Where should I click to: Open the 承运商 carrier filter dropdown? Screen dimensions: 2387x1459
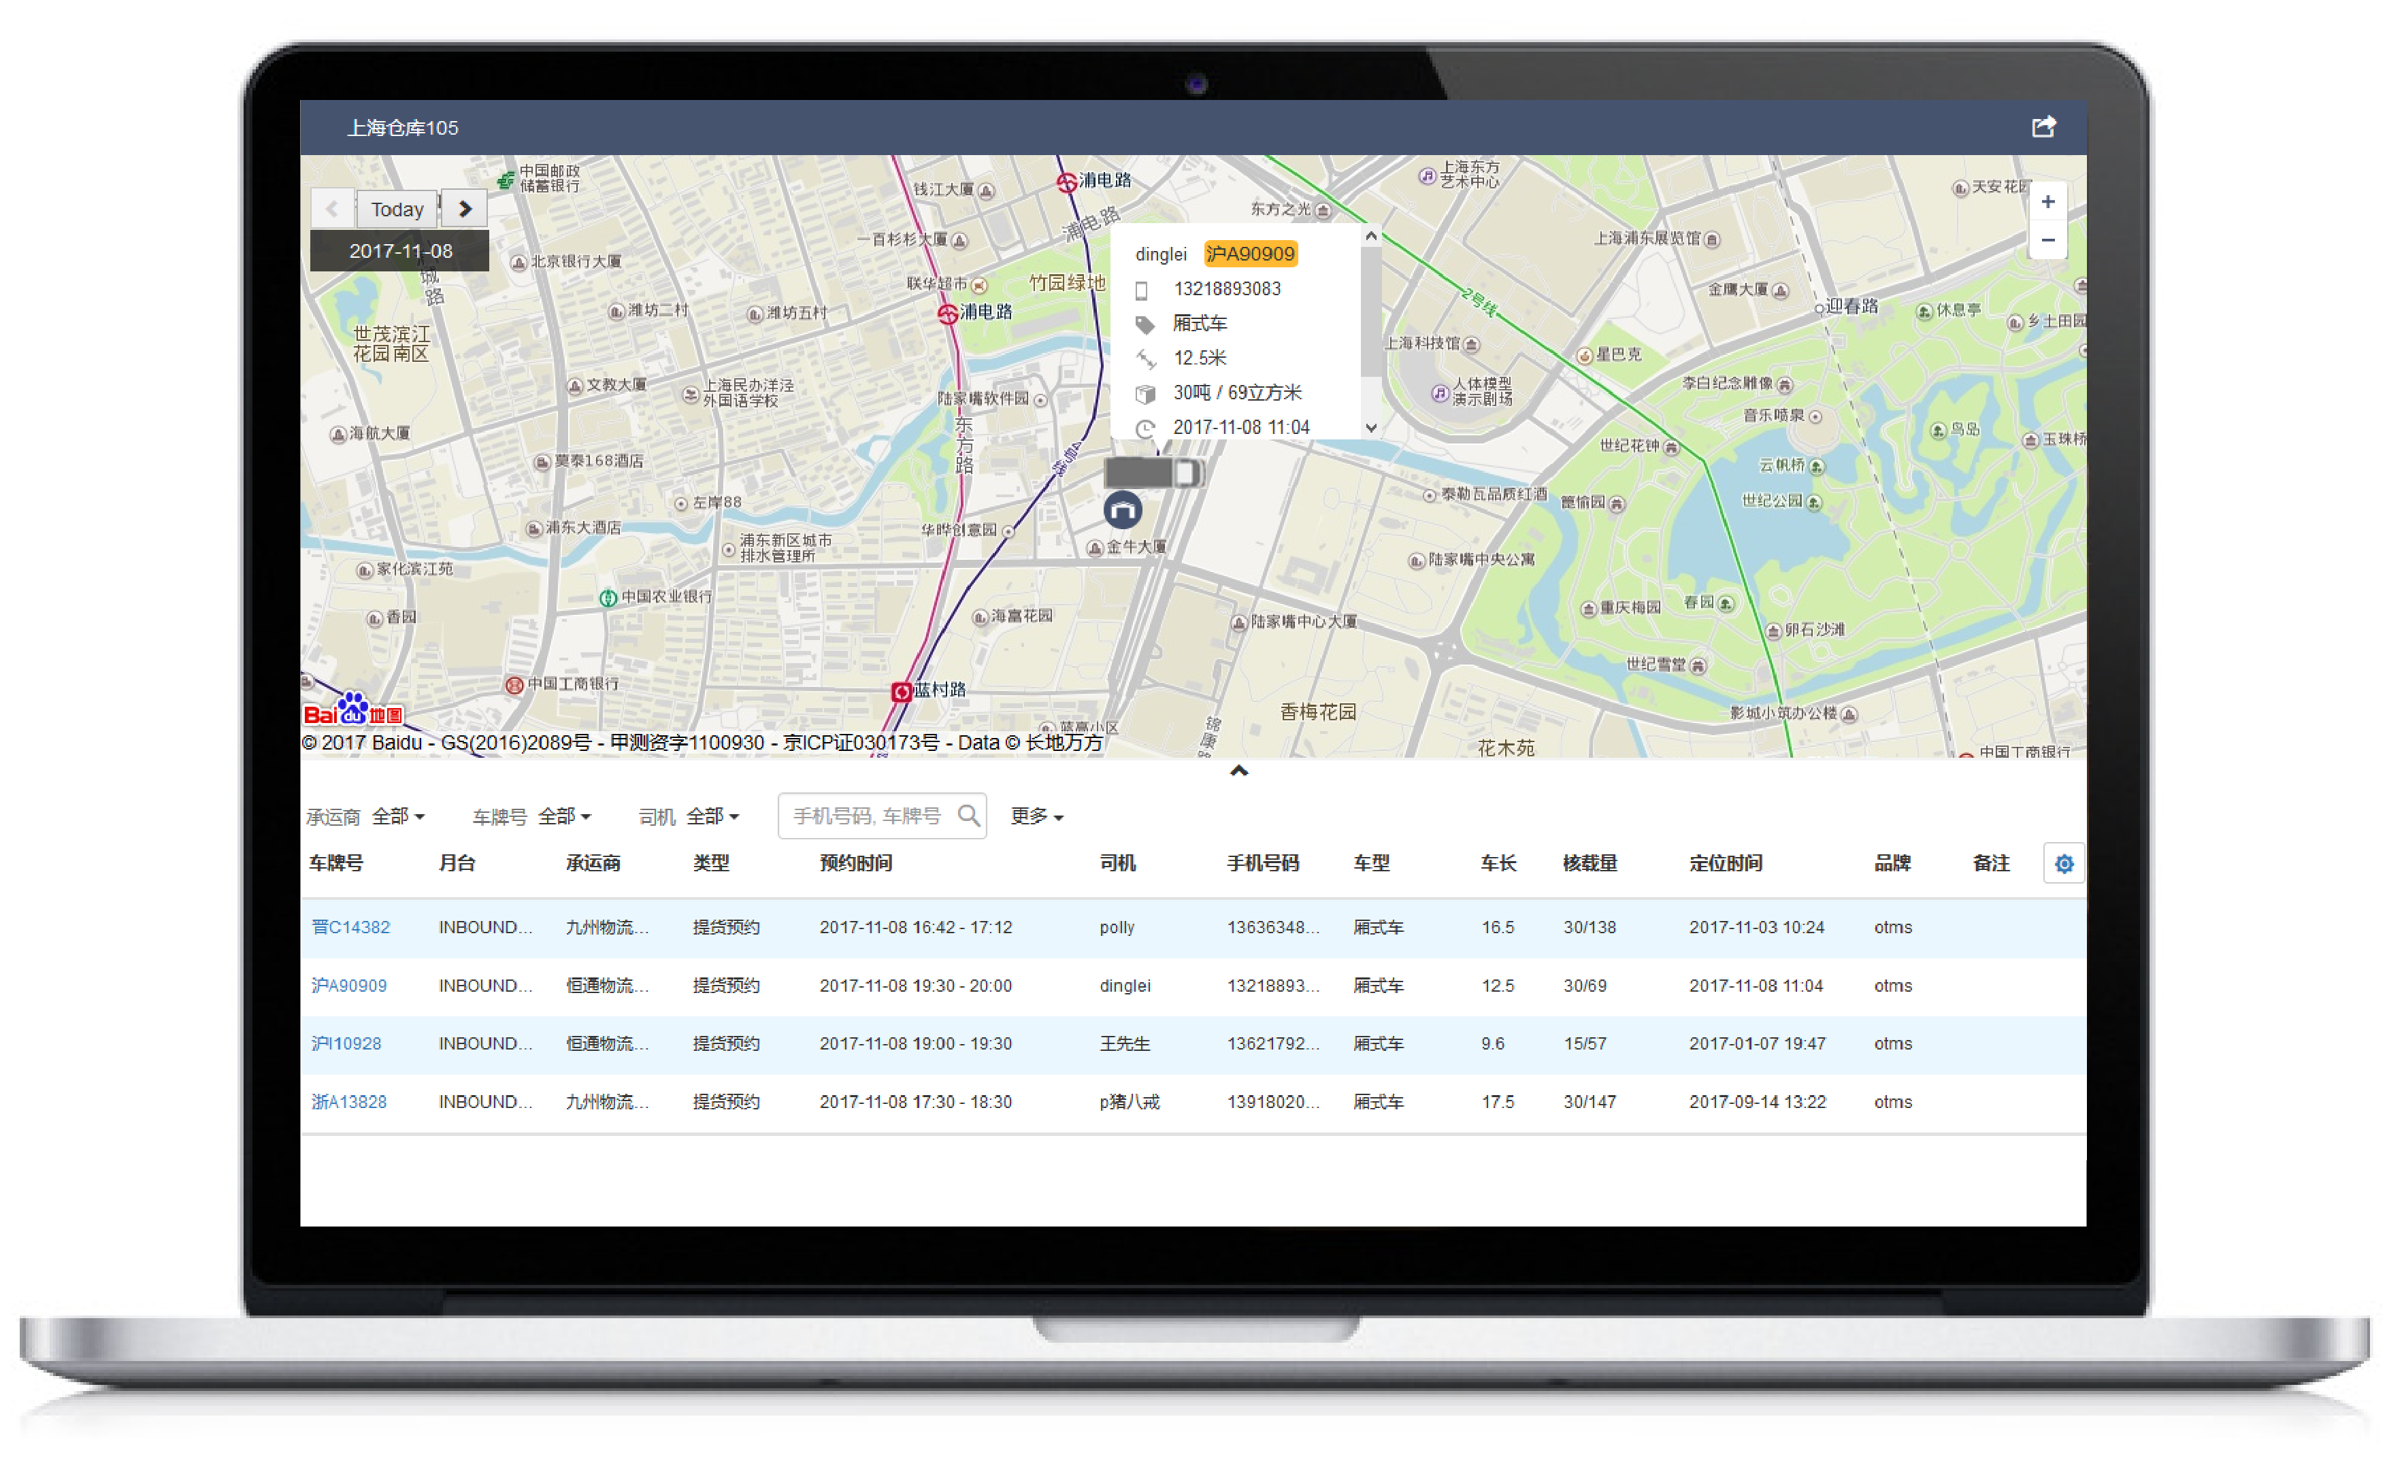point(398,816)
